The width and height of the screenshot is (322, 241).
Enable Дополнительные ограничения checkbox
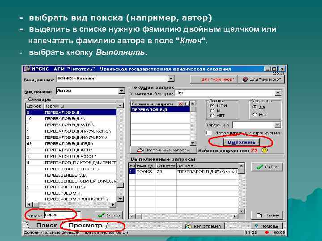tap(209, 133)
